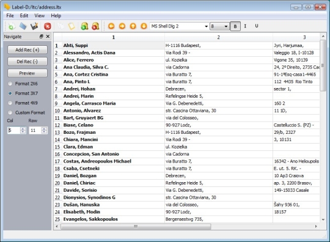Select cell 'Dionysios, Synodinos G'
The image size is (330, 242).
point(113,197)
